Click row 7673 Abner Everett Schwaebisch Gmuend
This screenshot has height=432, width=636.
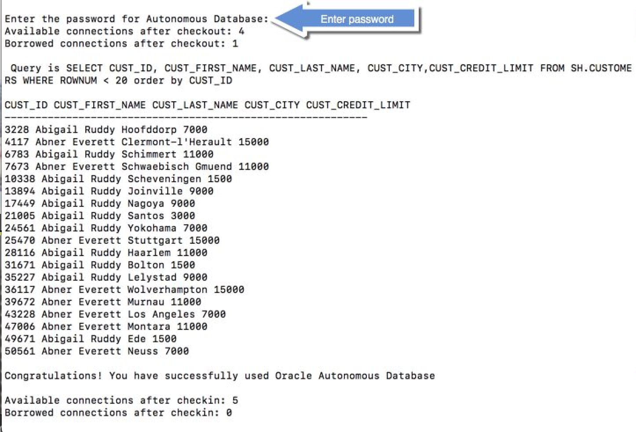[137, 167]
